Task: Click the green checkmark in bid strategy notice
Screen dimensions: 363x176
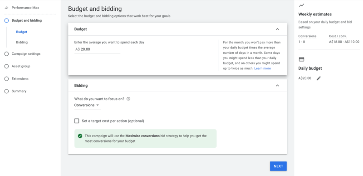Action: (x=80, y=136)
